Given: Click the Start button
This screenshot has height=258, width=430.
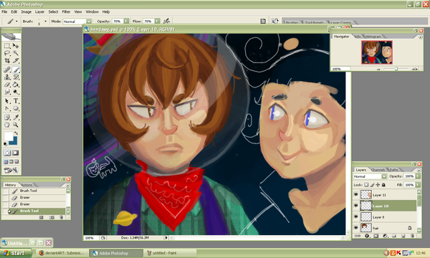Looking at the screenshot, I should pyautogui.click(x=14, y=253).
